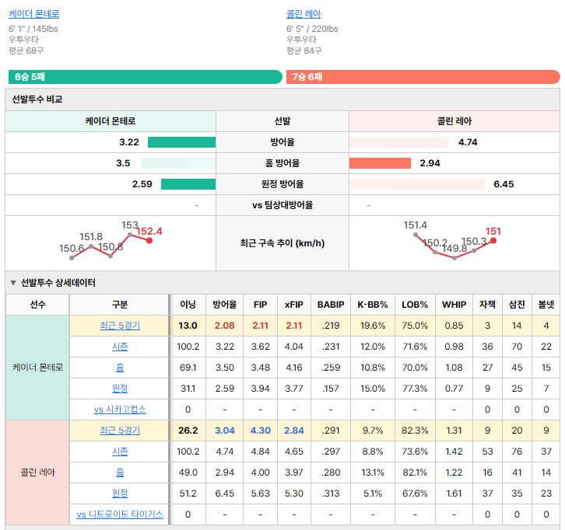This screenshot has width=565, height=530.
Task: Select the 선수 column header
Action: pos(37,305)
